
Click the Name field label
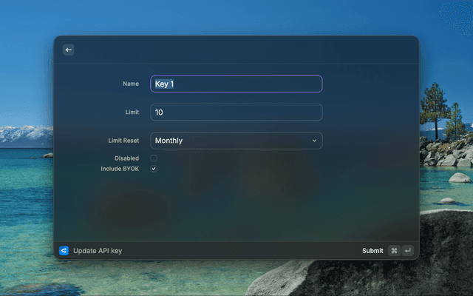click(x=131, y=84)
